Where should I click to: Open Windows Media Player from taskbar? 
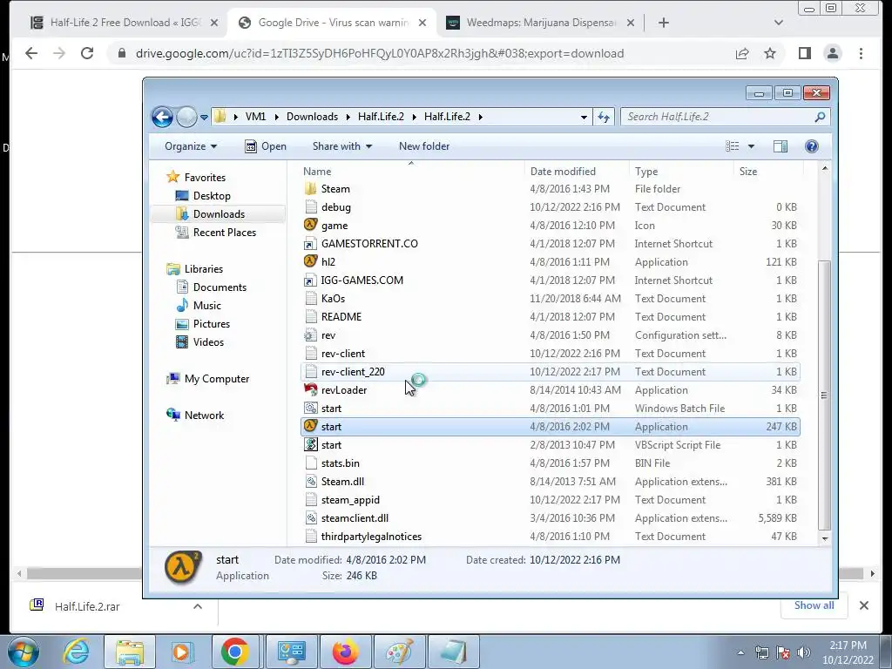[x=182, y=652]
